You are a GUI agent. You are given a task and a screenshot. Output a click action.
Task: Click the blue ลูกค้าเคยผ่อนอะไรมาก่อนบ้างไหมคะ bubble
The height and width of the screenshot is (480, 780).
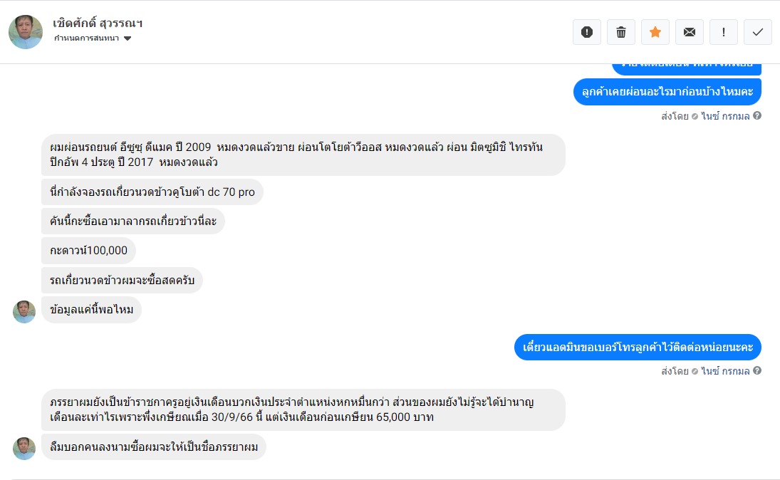tap(667, 92)
